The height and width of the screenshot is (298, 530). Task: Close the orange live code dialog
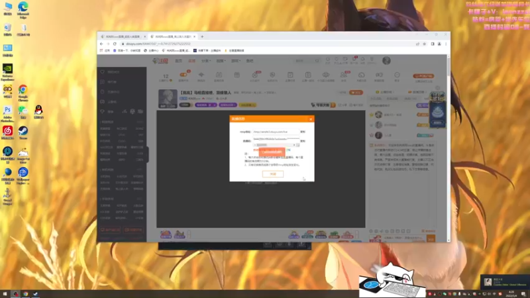coord(311,119)
